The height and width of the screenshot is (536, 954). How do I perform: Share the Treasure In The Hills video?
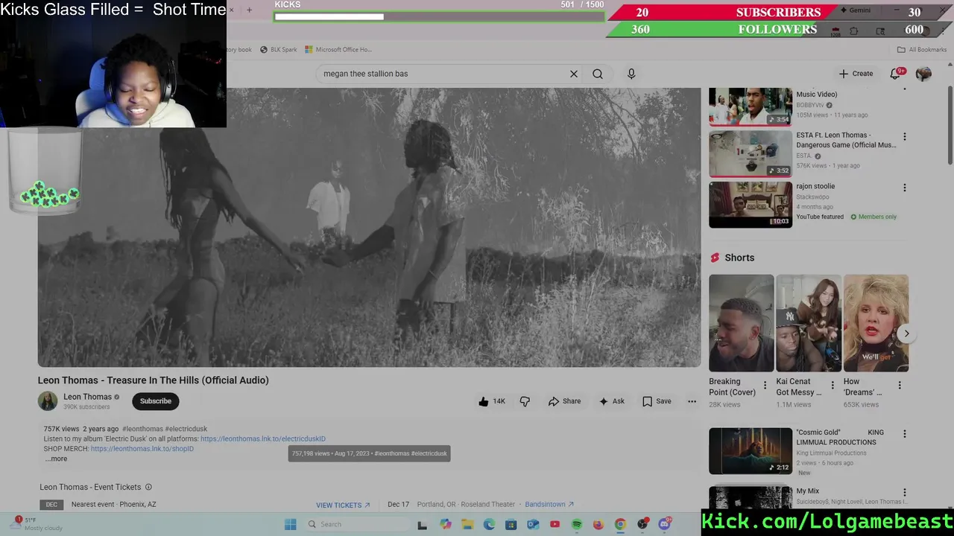(564, 401)
